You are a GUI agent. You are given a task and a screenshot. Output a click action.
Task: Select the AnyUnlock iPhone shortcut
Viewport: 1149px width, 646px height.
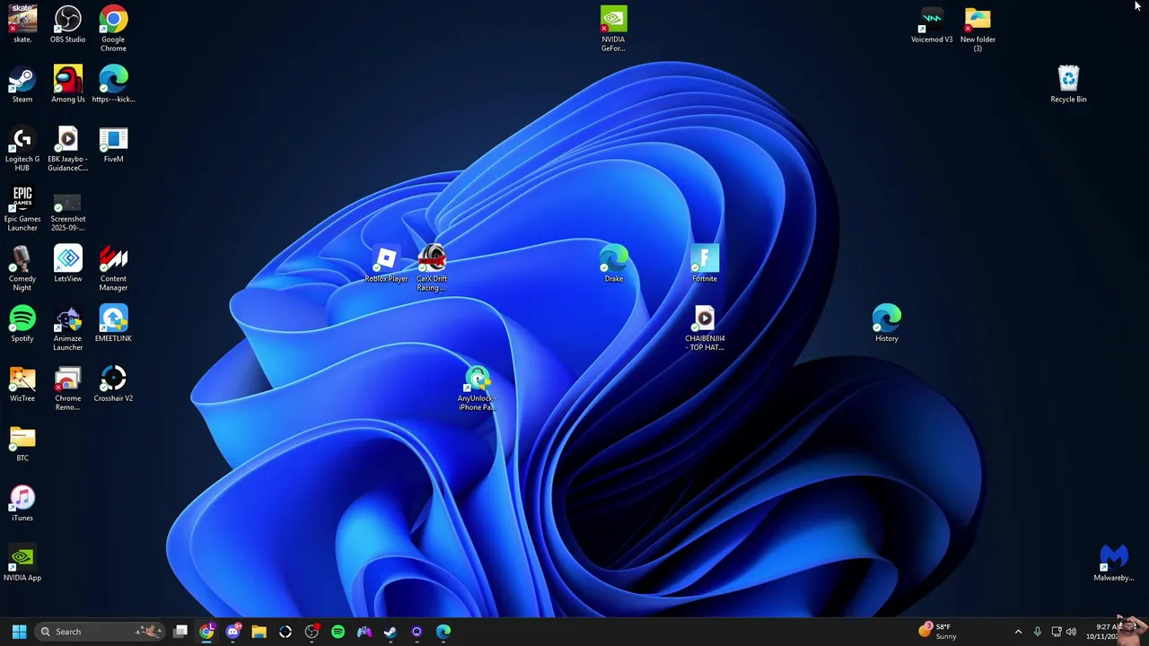pos(477,388)
